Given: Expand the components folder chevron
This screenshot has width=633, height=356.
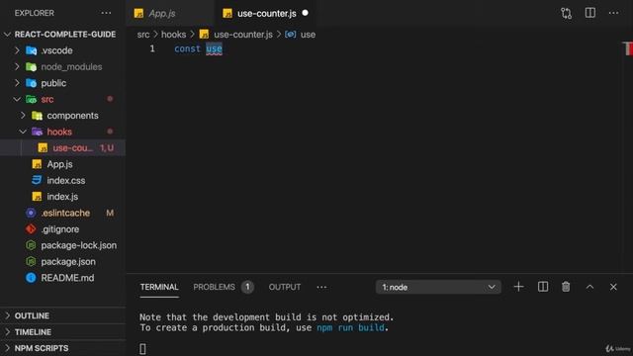Looking at the screenshot, I should (x=23, y=116).
